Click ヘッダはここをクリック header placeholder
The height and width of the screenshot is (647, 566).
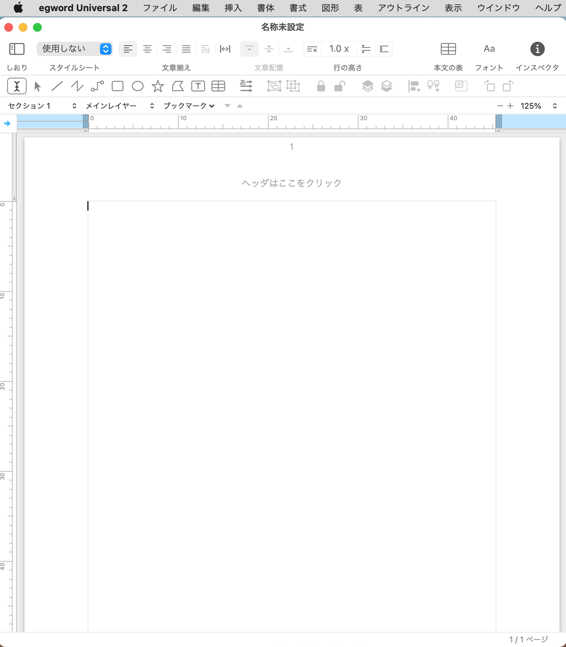pos(292,183)
